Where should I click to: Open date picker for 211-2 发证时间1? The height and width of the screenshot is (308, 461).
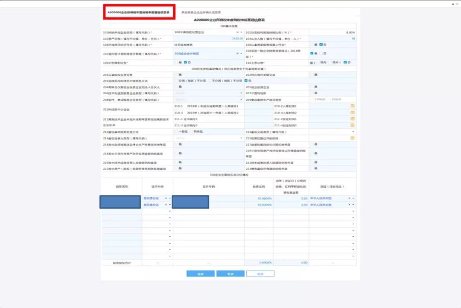[353, 119]
